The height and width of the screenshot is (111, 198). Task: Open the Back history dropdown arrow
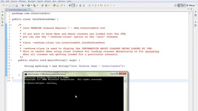(108, 6)
